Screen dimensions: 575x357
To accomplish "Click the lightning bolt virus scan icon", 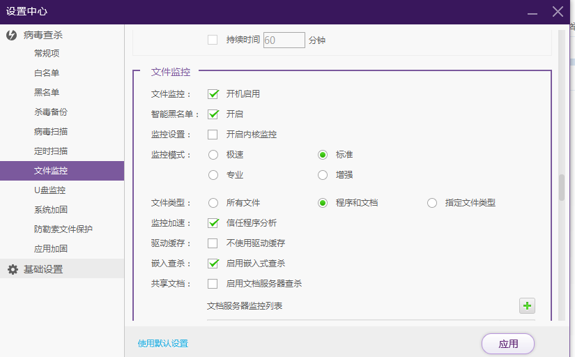I will coord(12,35).
